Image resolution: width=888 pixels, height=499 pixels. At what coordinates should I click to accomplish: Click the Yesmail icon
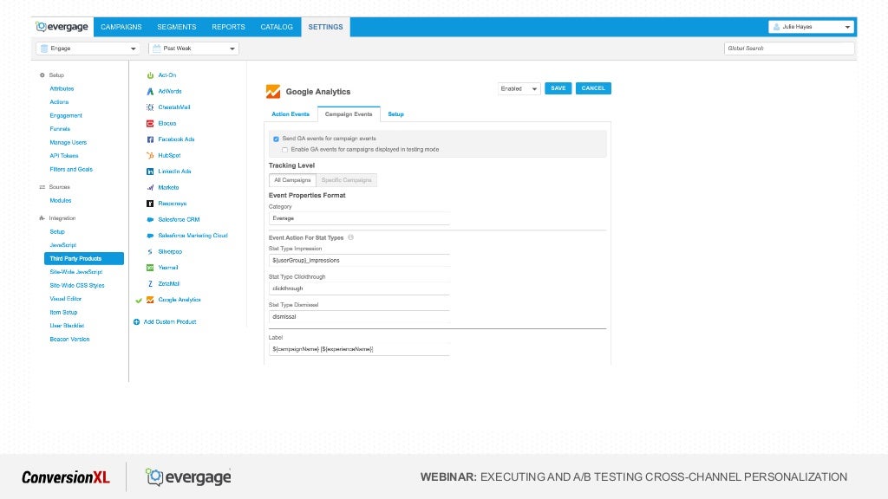pos(150,268)
